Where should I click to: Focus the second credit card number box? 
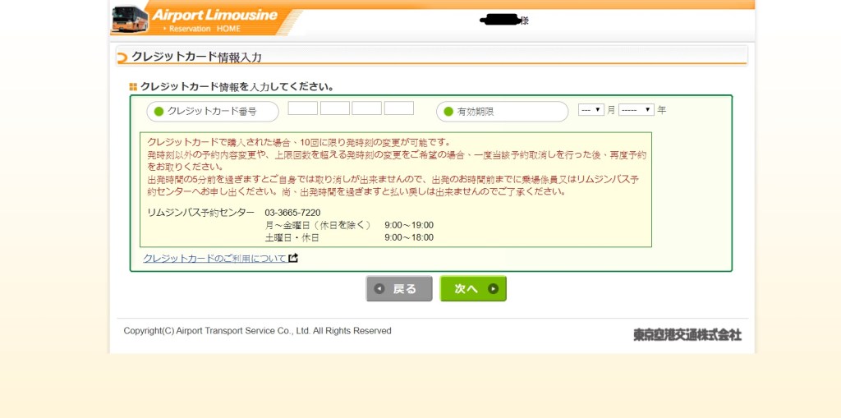[x=334, y=108]
